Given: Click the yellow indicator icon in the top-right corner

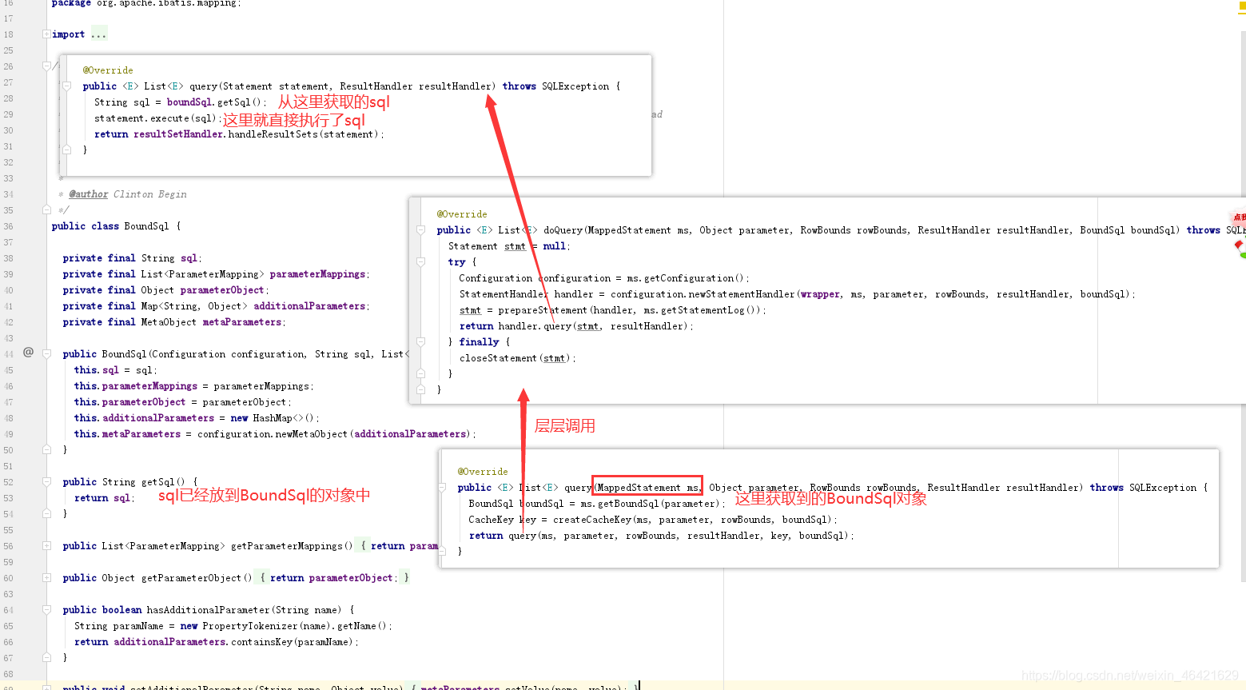Looking at the screenshot, I should tap(1240, 6).
